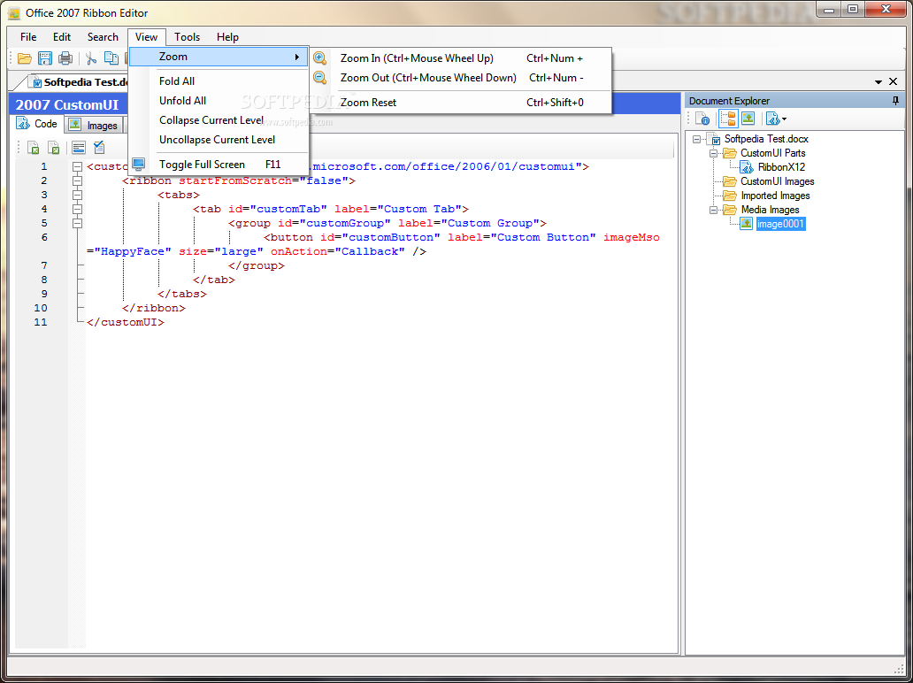This screenshot has height=683, width=913.
Task: Click the monitor icon beside Toggle Full Screen
Action: tap(139, 165)
